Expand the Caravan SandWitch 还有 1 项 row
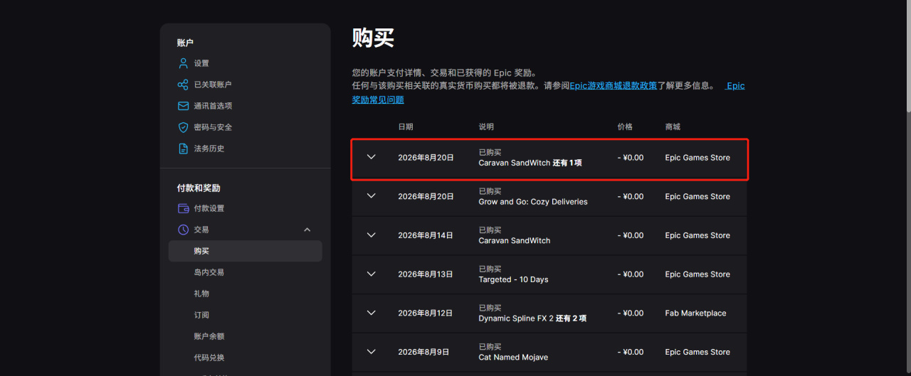Viewport: 911px width, 376px height. click(x=371, y=157)
